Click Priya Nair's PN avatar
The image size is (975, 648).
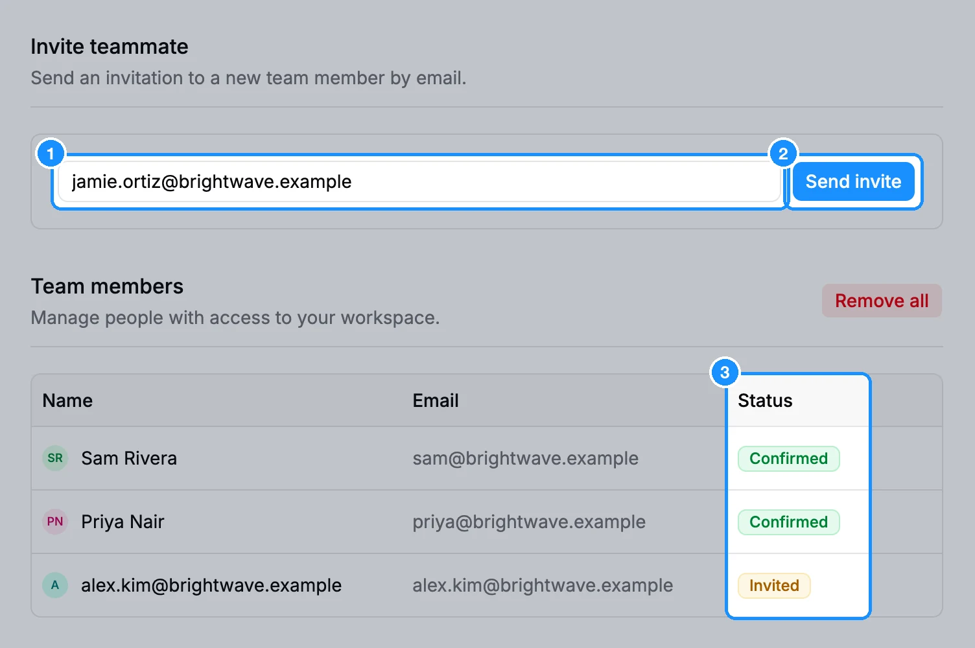(x=55, y=522)
